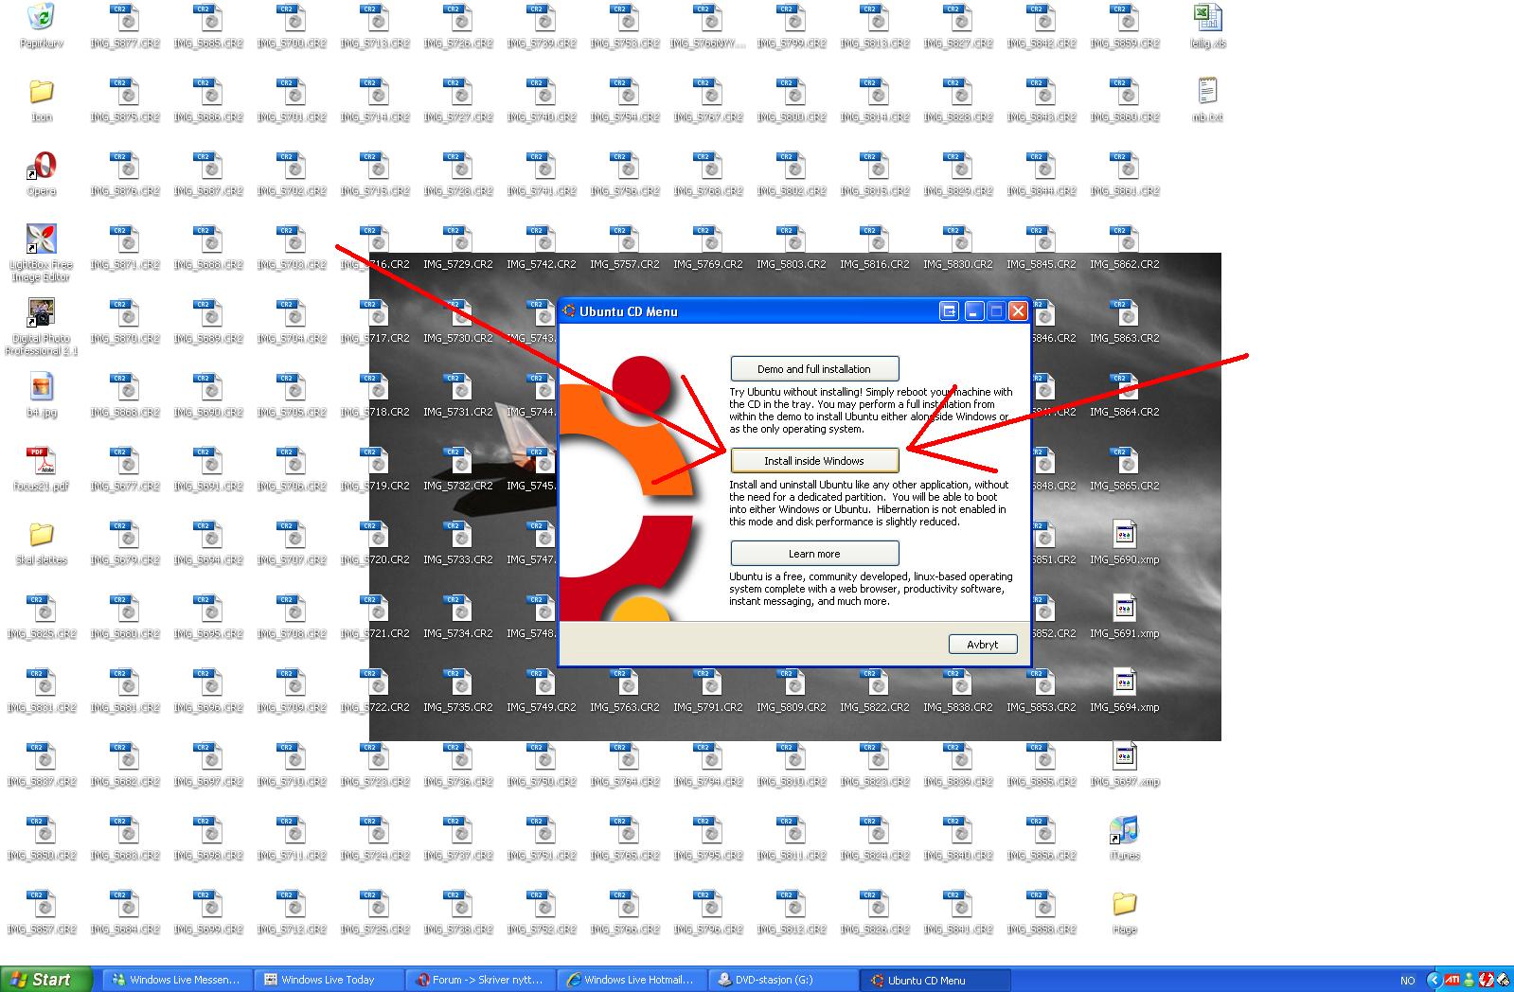Click the IMG_5733.CR2 file label

pyautogui.click(x=458, y=560)
